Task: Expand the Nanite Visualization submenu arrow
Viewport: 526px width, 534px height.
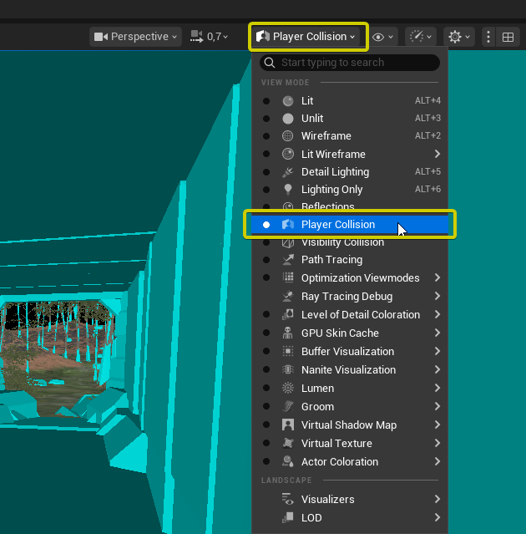Action: click(437, 370)
